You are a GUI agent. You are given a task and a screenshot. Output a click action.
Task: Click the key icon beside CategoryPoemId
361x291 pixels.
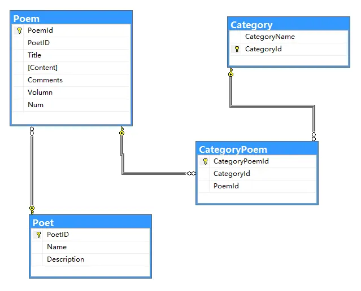pyautogui.click(x=205, y=161)
